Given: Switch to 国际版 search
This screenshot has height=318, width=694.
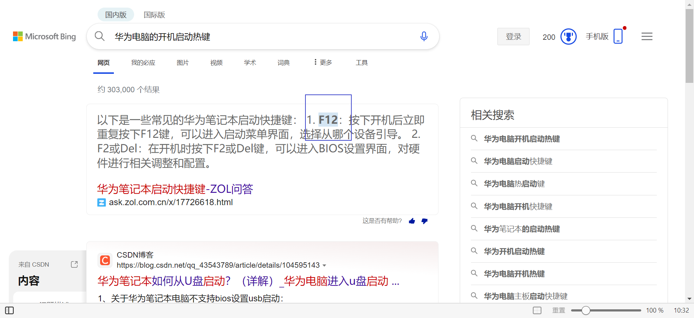Looking at the screenshot, I should 154,15.
